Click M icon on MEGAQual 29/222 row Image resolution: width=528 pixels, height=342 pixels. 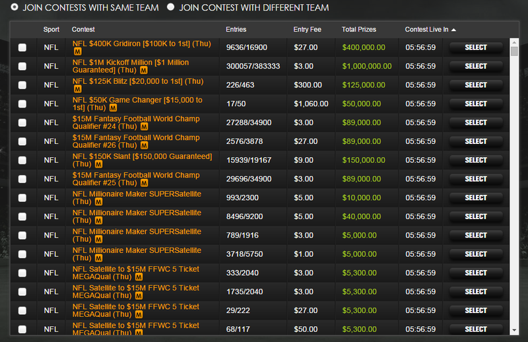pos(139,315)
